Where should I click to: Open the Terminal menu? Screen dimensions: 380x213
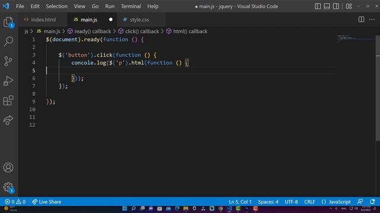pyautogui.click(x=131, y=7)
